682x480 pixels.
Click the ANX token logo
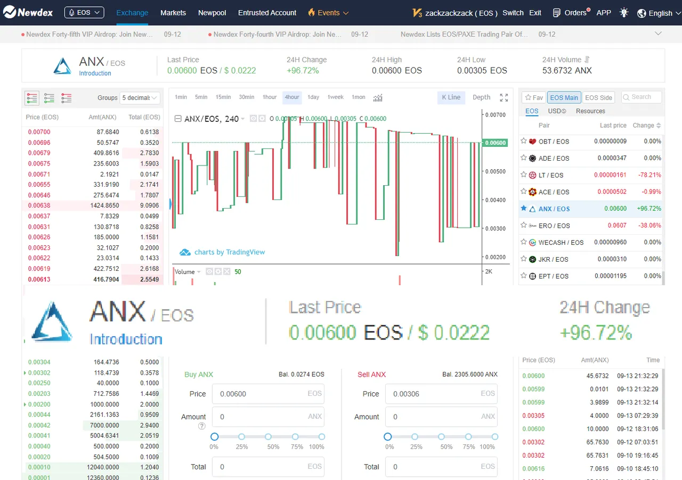62,66
